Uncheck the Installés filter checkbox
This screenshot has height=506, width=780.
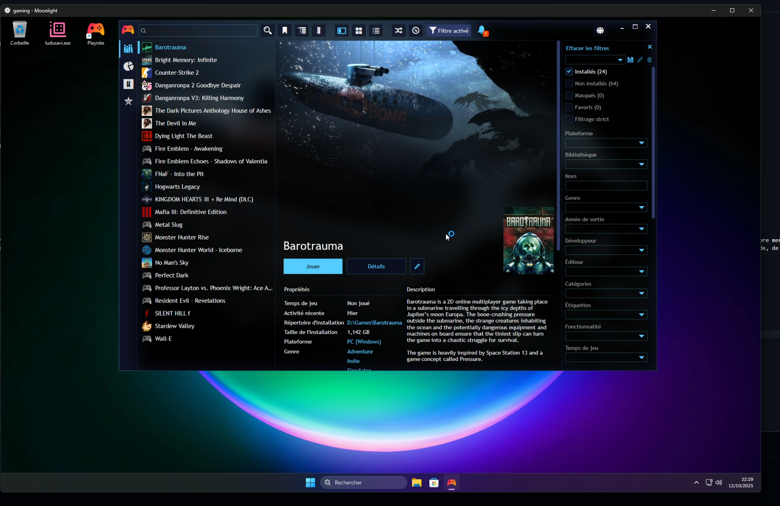tap(569, 71)
